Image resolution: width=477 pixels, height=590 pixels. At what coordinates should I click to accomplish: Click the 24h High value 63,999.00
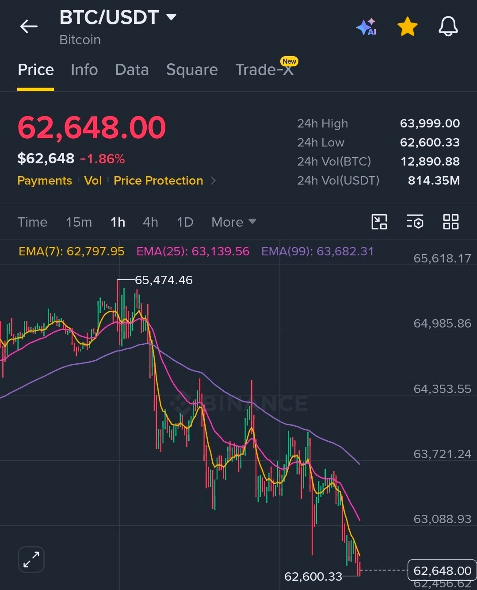click(x=430, y=123)
